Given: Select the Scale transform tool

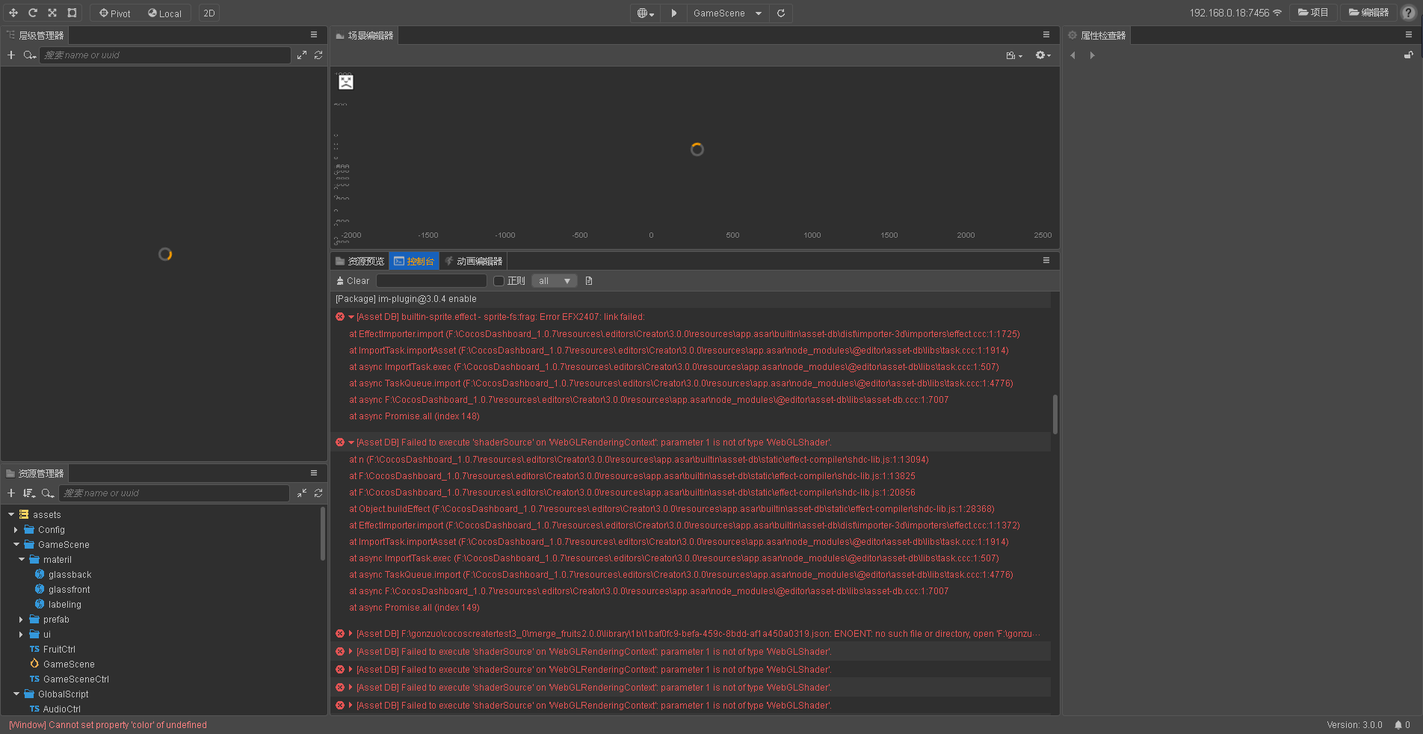Looking at the screenshot, I should tap(52, 13).
